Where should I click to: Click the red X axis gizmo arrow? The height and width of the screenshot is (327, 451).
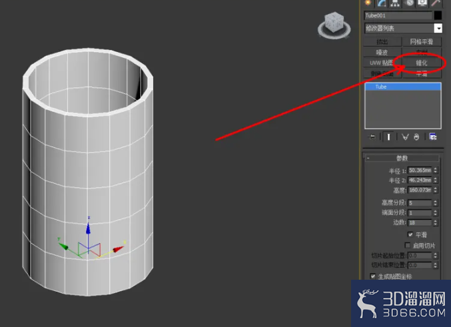point(118,248)
